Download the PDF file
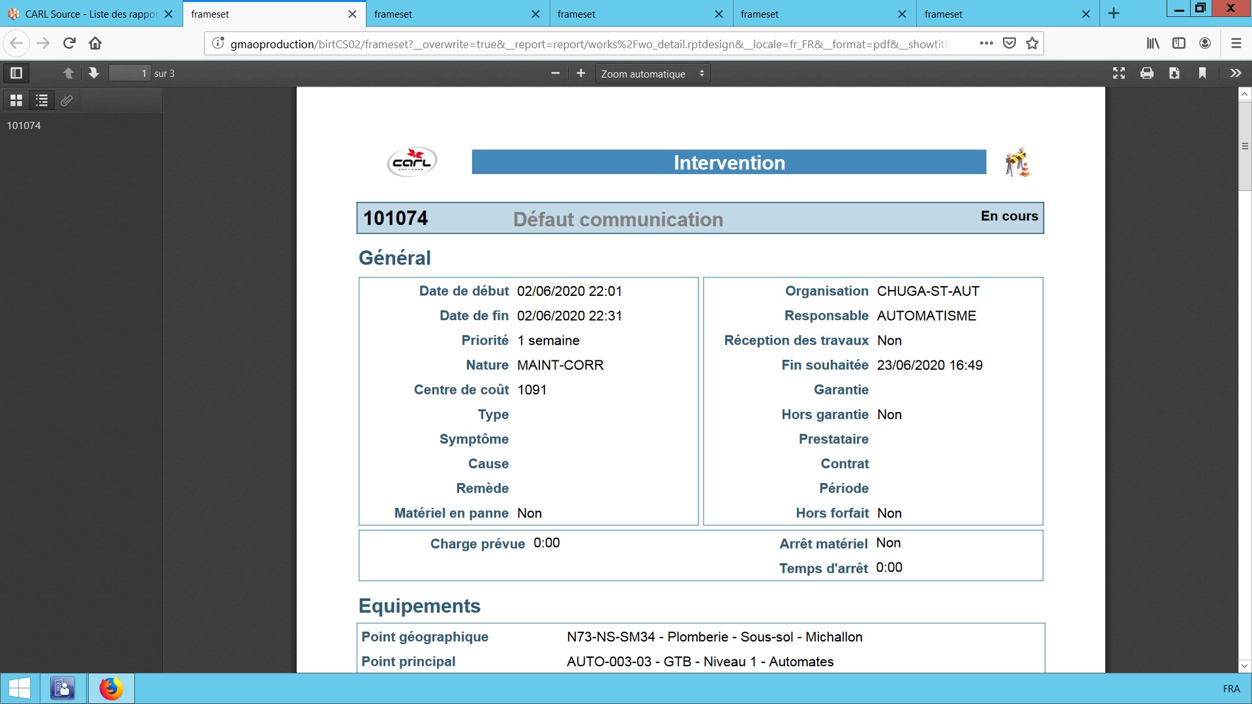The height and width of the screenshot is (704, 1252). (1174, 73)
